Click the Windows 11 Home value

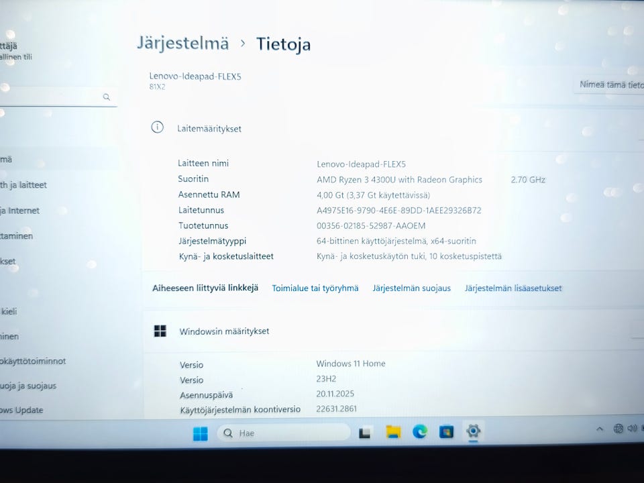[x=351, y=364]
